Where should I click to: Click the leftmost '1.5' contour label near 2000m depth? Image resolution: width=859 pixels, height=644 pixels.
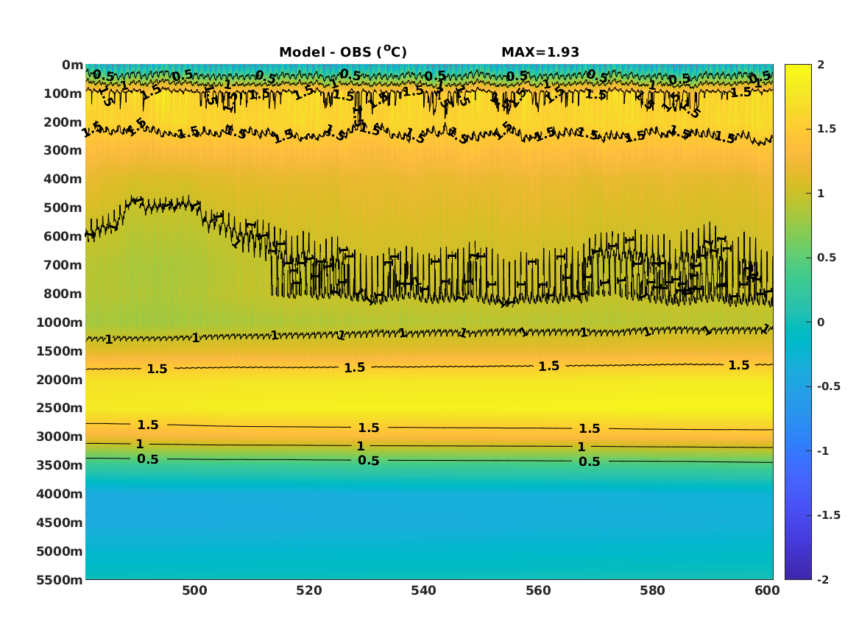[x=158, y=369]
